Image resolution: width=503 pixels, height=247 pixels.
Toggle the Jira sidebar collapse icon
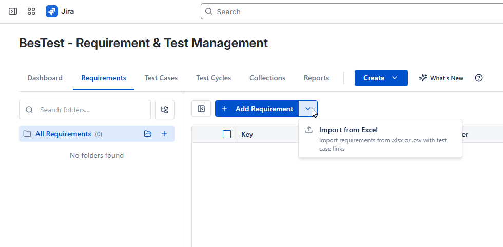(13, 11)
